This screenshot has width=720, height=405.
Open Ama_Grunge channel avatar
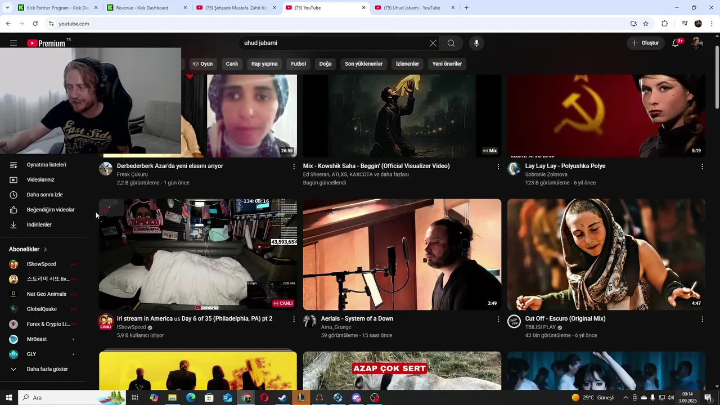pyautogui.click(x=310, y=321)
